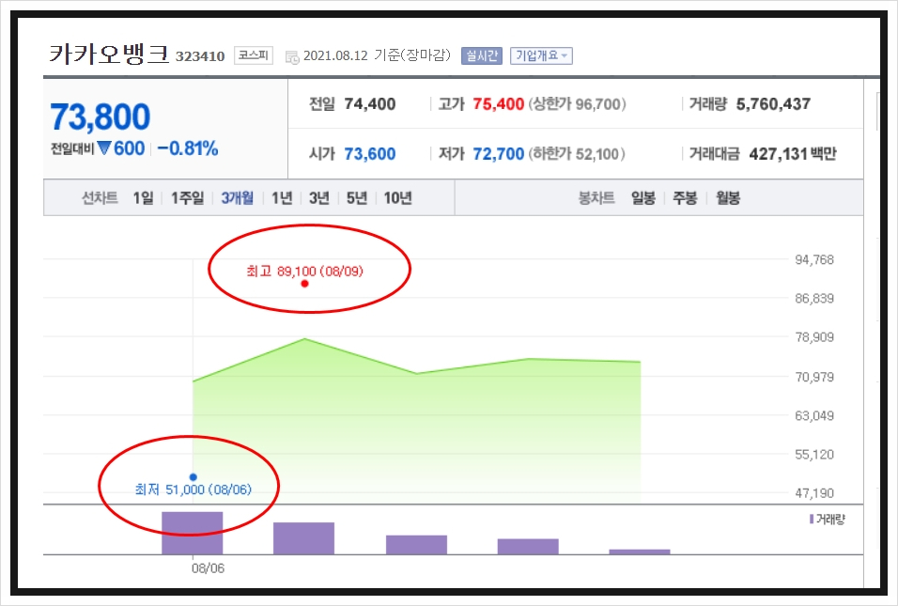The height and width of the screenshot is (606, 898).
Task: Click the -0.81% change value
Action: click(188, 149)
